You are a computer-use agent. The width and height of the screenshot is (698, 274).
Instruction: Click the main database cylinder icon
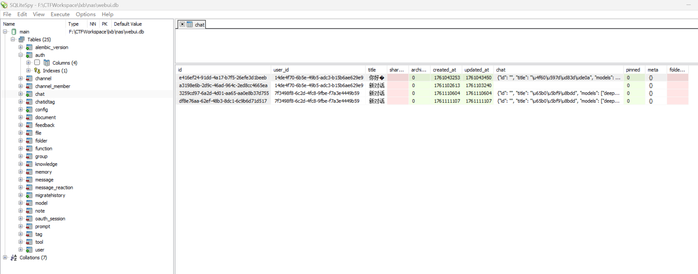point(14,32)
